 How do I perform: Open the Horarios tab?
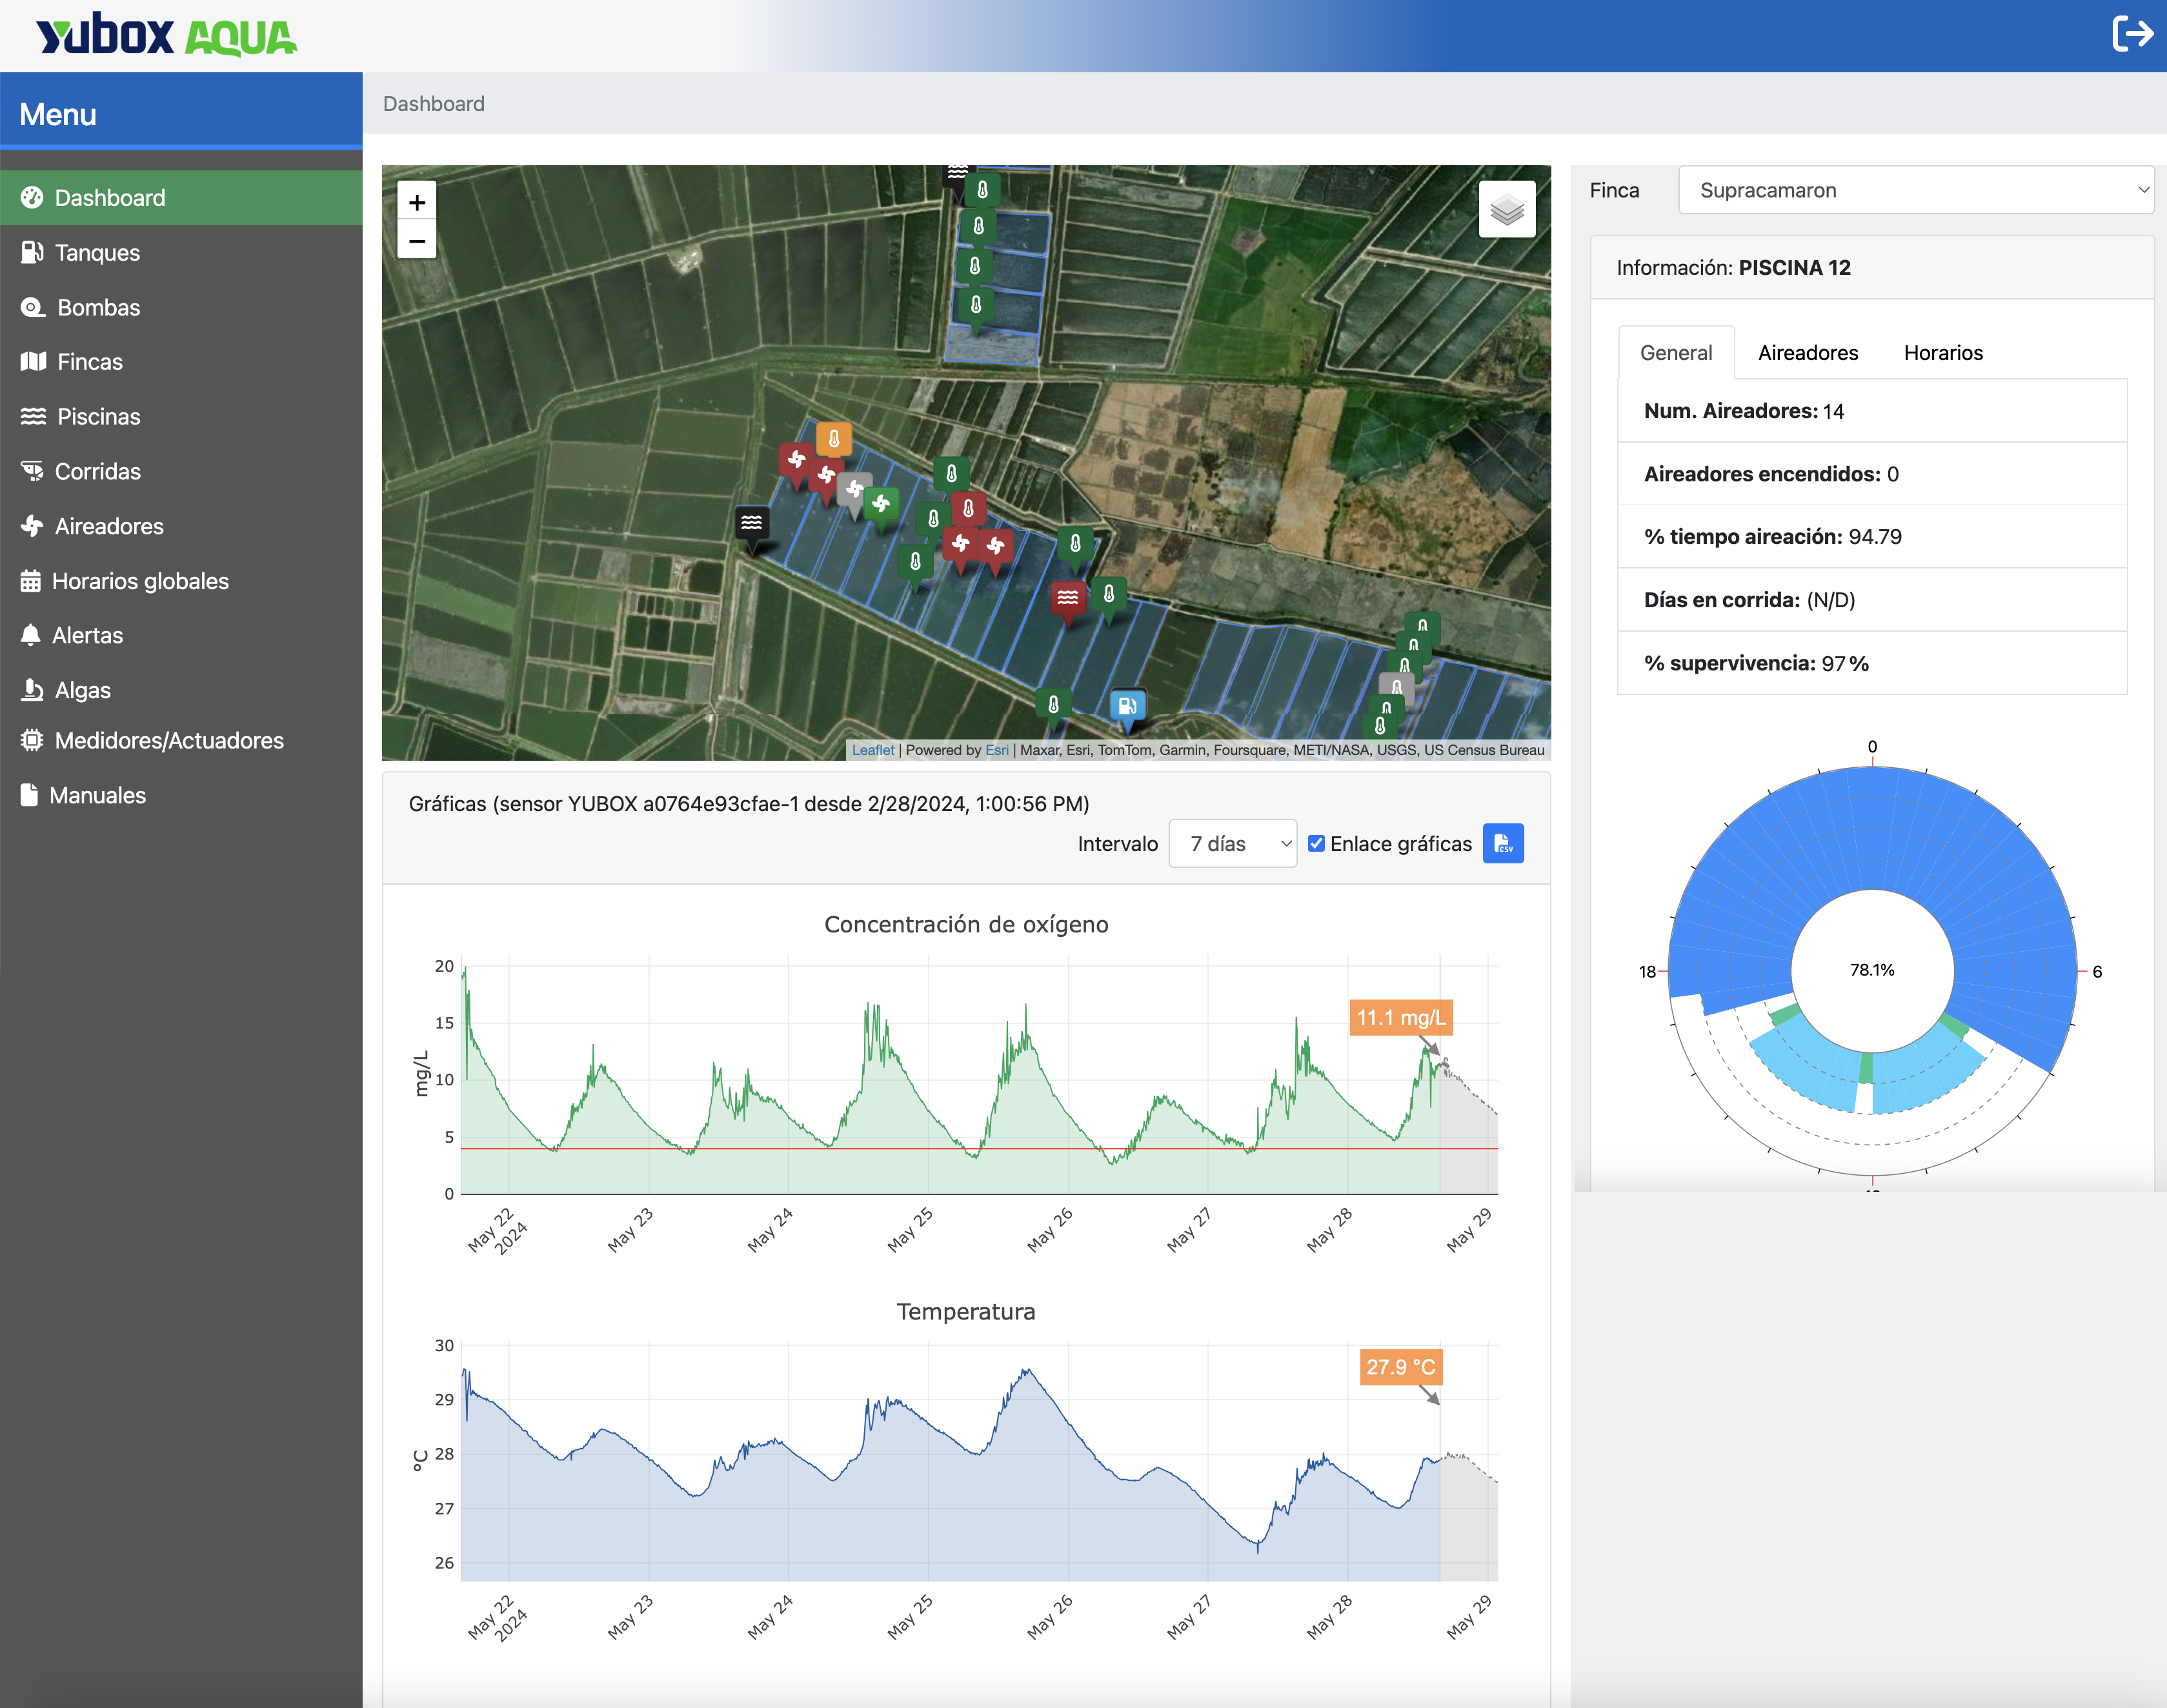pyautogui.click(x=1942, y=353)
